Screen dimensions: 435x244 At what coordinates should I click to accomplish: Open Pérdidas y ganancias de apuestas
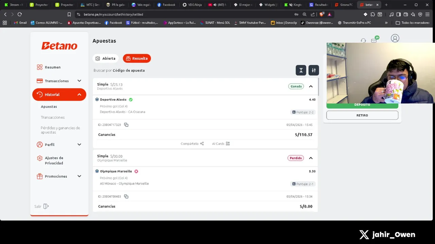tap(60, 130)
